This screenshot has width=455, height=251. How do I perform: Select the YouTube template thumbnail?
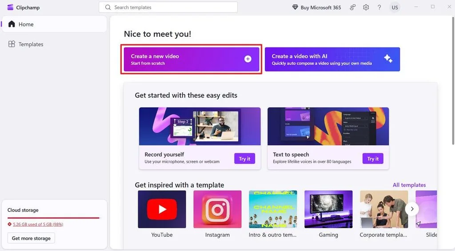(162, 209)
